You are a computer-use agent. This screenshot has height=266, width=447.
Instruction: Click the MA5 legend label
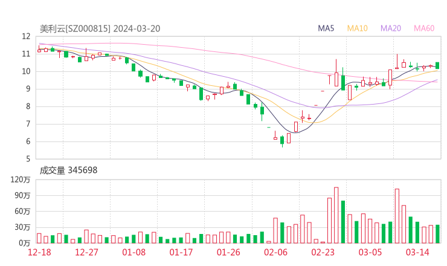pos(326,28)
